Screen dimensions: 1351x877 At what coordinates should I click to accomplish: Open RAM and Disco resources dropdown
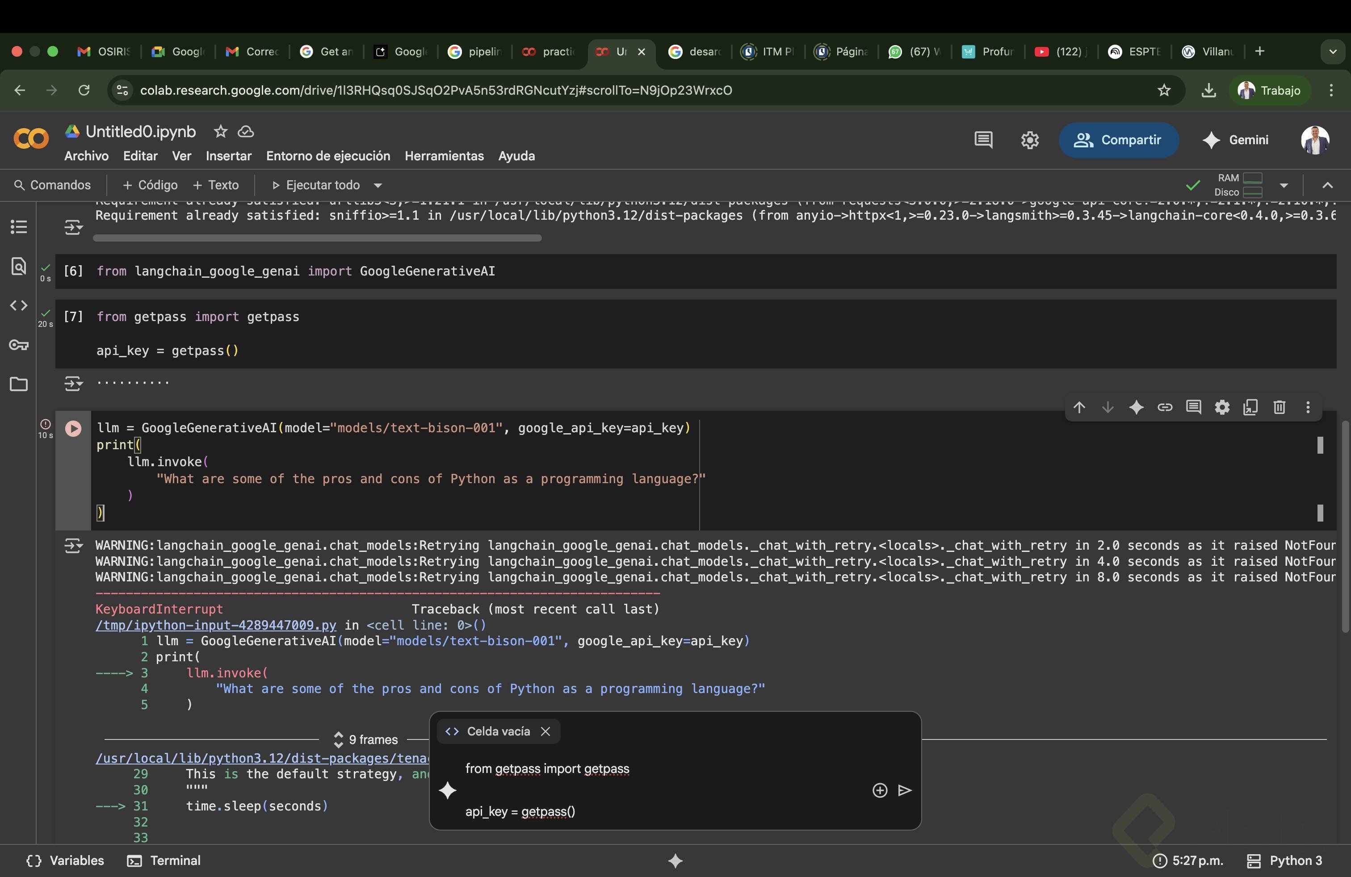tap(1284, 185)
